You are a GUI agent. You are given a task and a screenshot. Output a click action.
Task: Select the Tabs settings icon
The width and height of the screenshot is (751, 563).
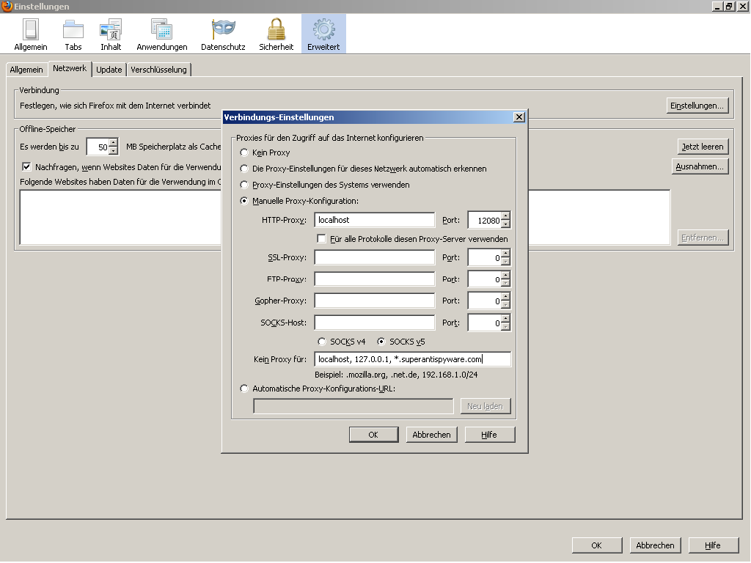click(x=73, y=34)
